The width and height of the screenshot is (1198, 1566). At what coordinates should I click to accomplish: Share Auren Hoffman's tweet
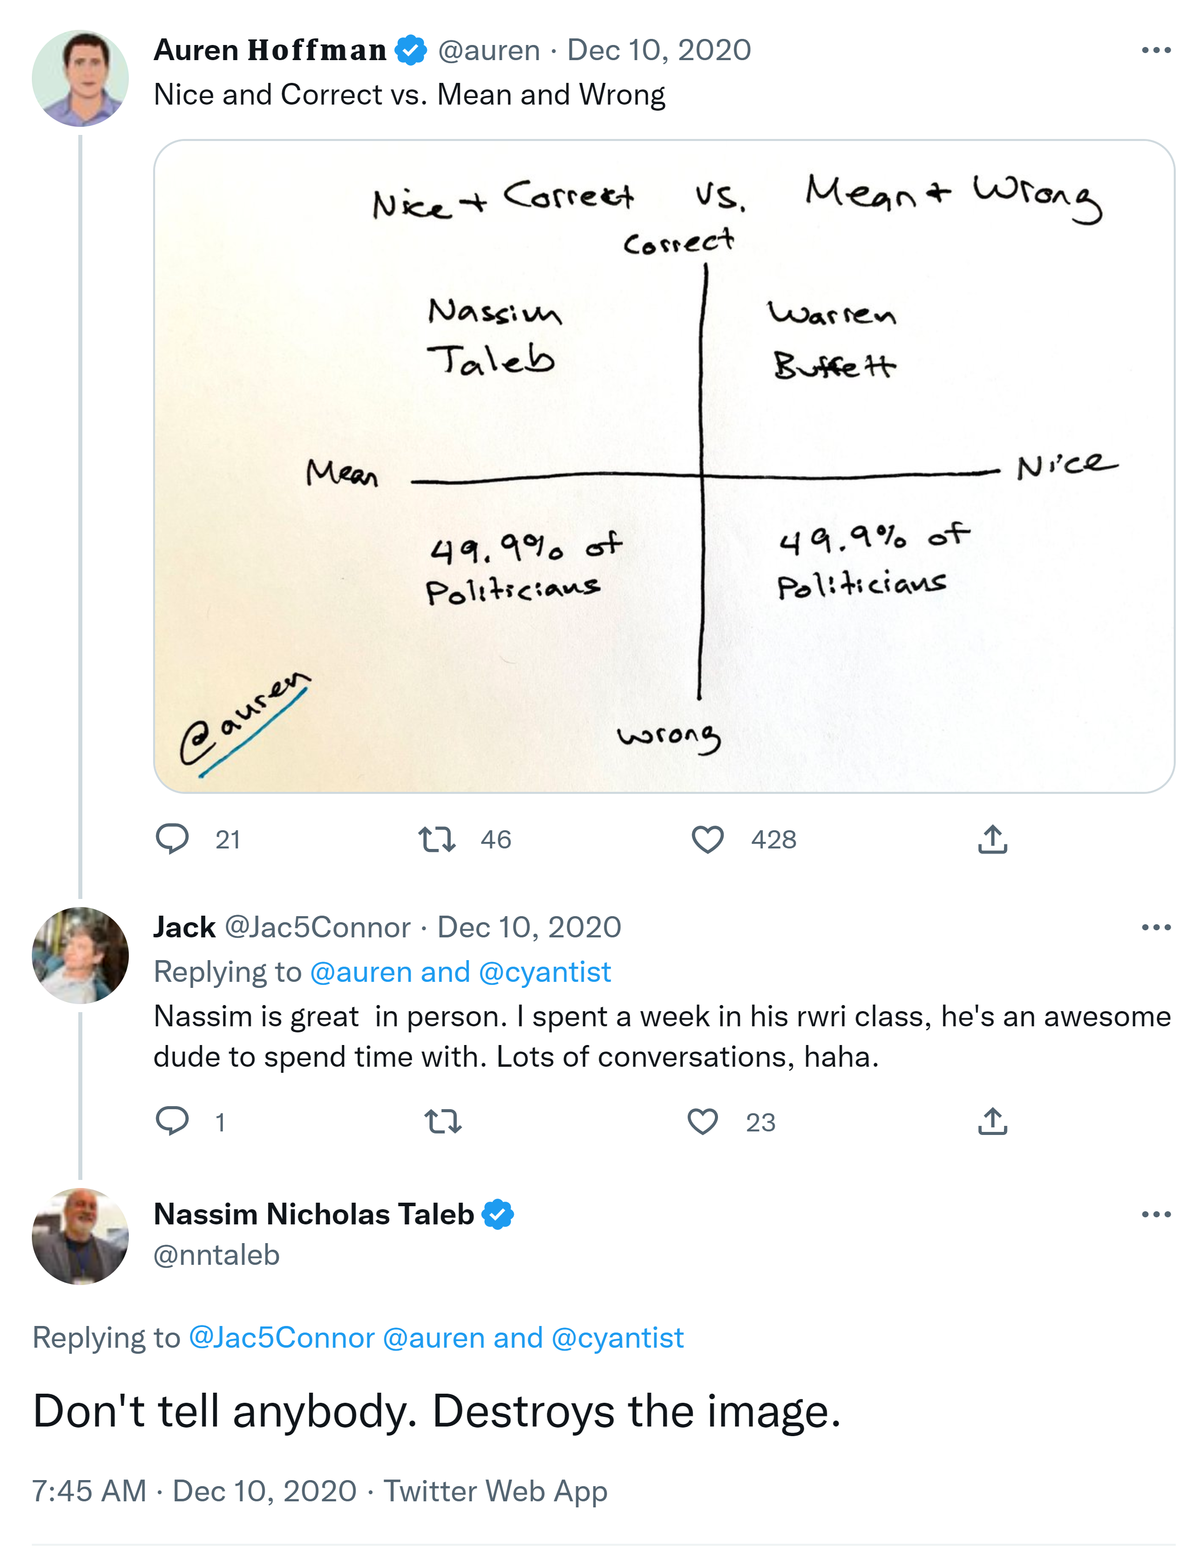click(x=992, y=839)
